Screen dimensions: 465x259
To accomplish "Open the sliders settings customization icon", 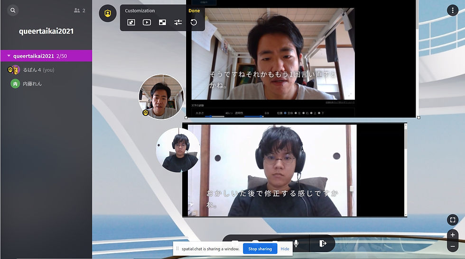I will point(178,22).
